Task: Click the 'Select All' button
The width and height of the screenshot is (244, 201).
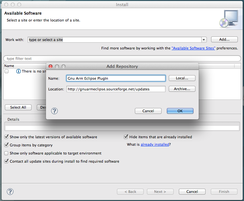Action: 18,107
